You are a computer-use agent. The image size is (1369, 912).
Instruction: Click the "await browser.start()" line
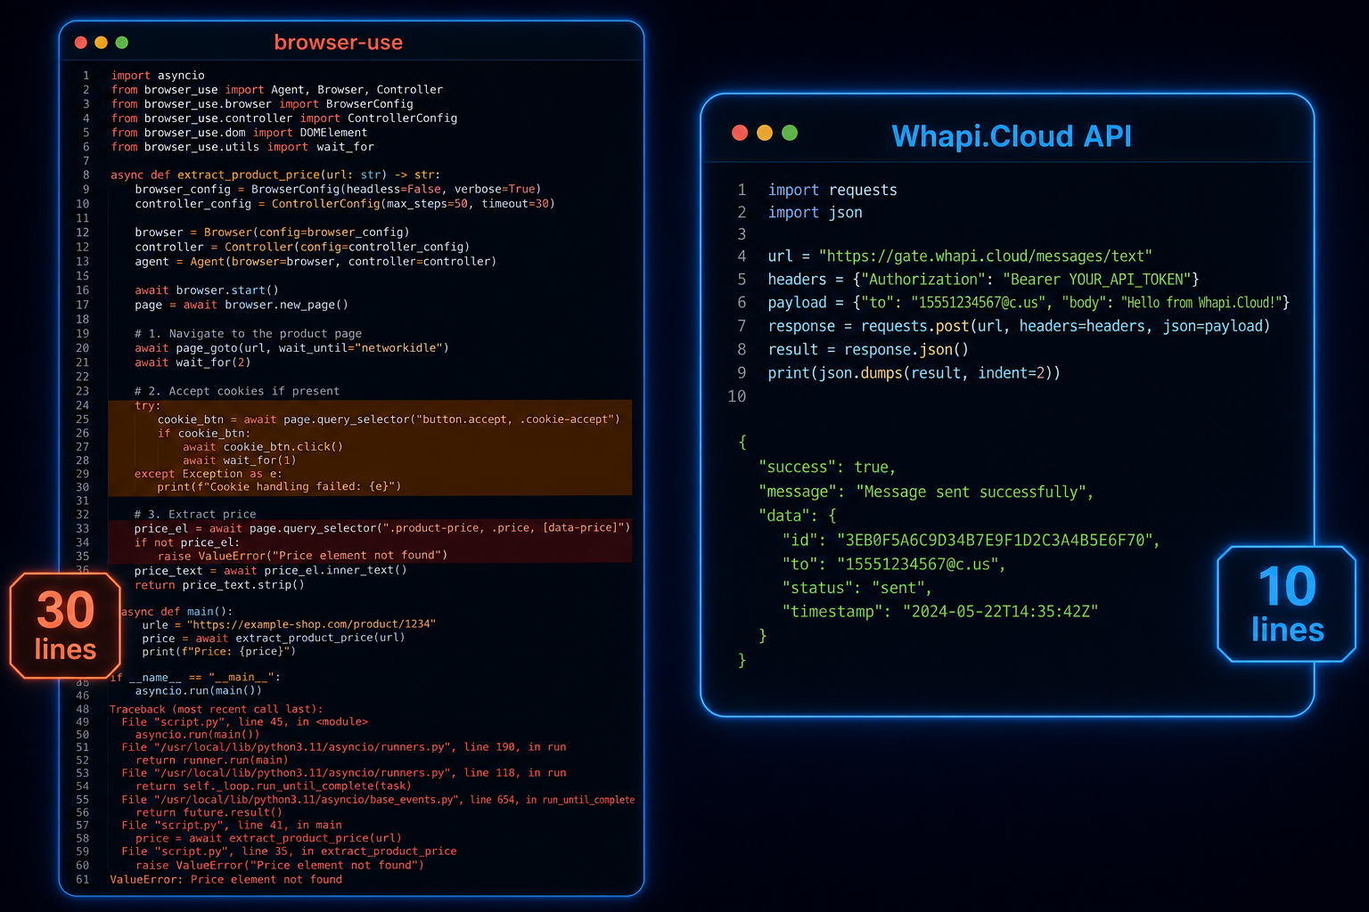(207, 290)
